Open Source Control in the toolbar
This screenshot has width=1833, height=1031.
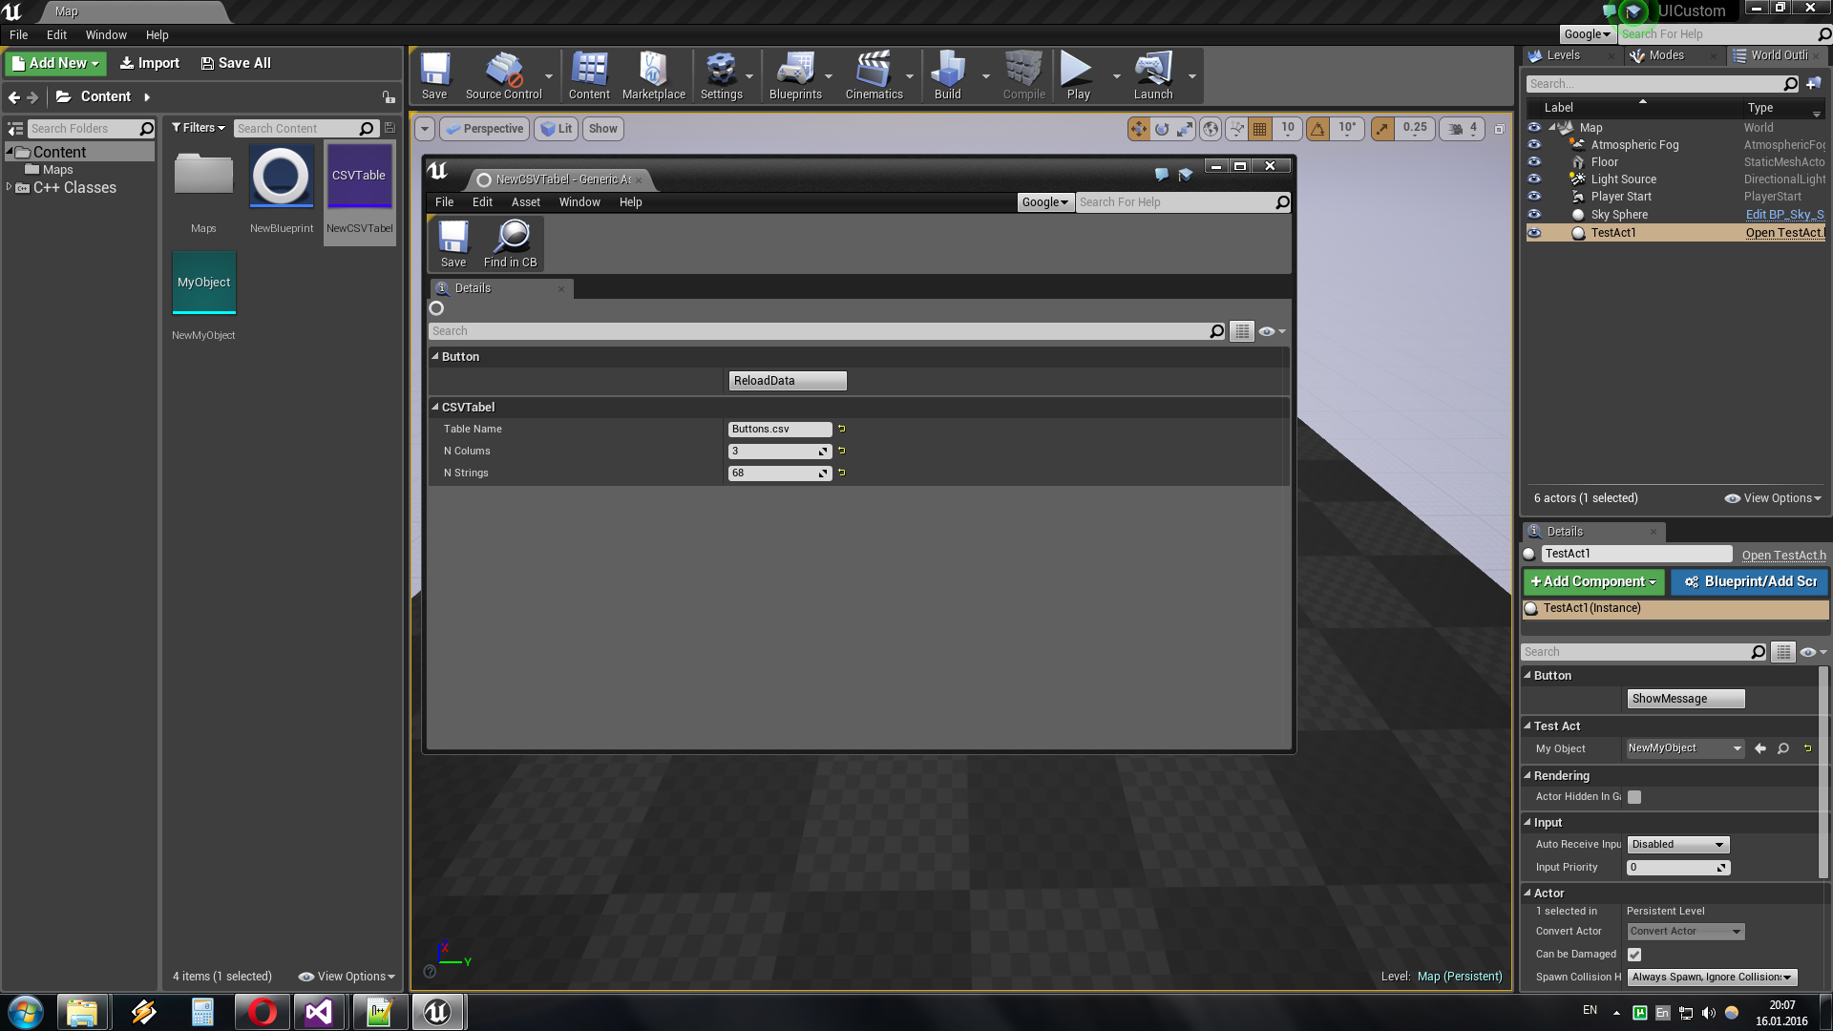click(x=503, y=76)
